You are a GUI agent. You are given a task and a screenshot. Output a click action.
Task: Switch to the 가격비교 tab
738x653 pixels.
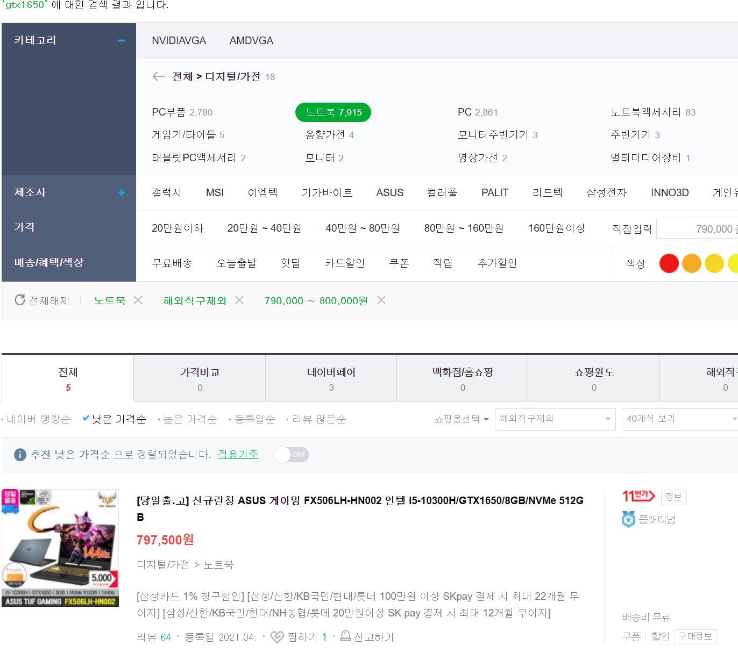200,378
